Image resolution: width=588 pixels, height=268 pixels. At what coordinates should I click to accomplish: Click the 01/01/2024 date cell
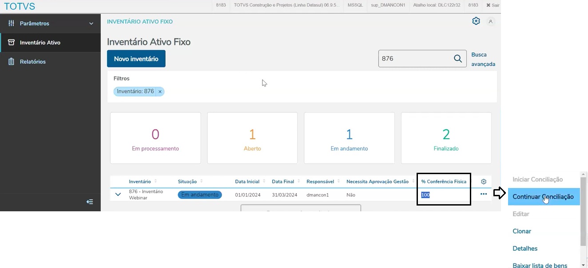[247, 195]
